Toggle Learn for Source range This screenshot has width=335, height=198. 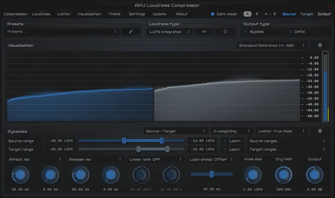click(232, 141)
